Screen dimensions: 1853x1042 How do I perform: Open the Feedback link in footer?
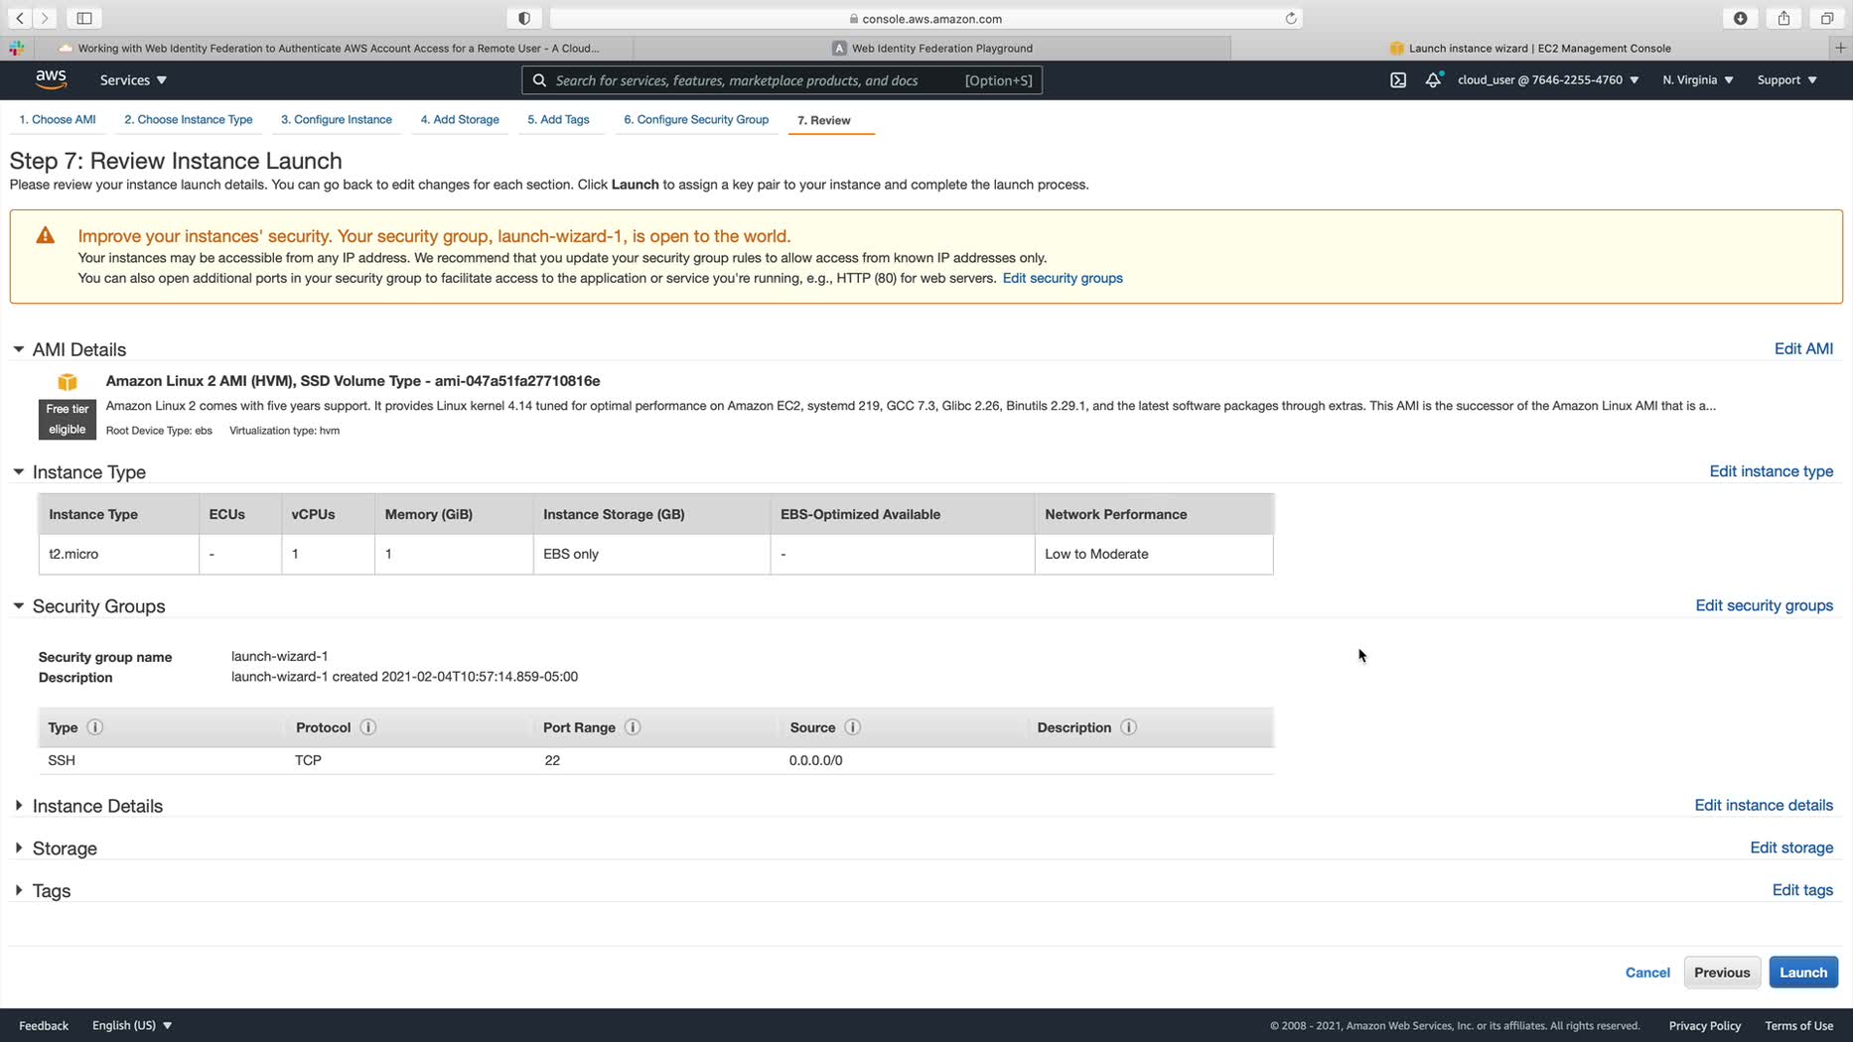pyautogui.click(x=44, y=1025)
